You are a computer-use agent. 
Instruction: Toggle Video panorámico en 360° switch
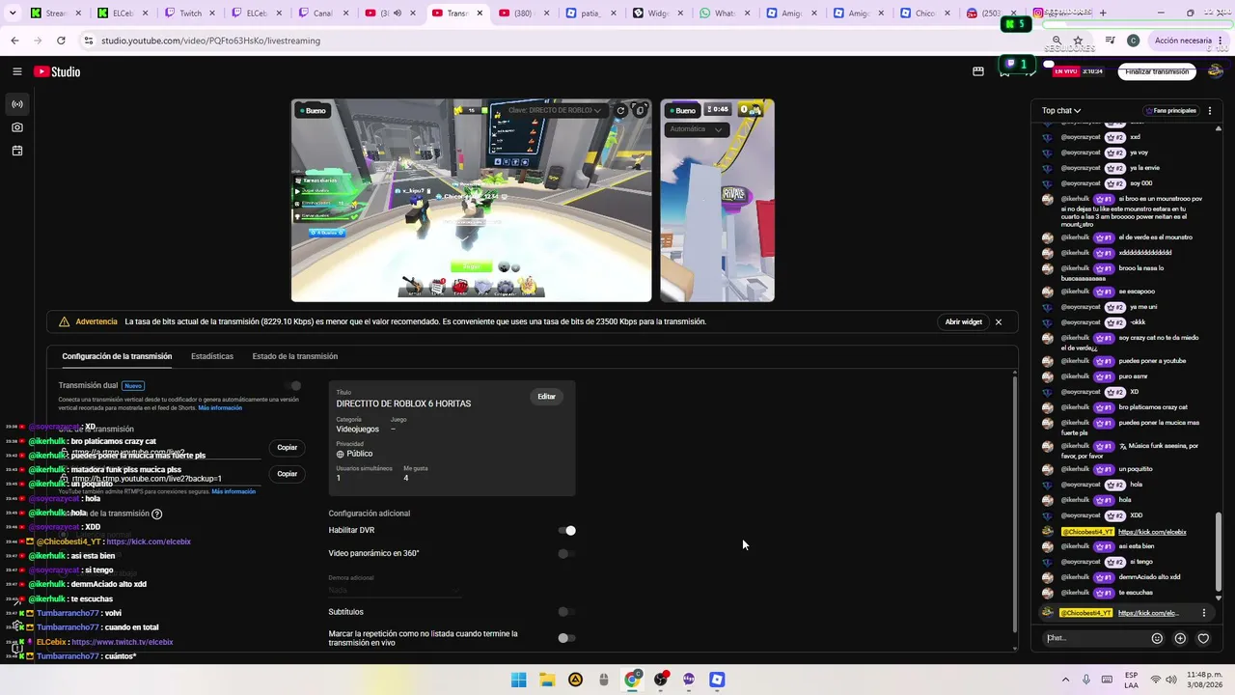(x=566, y=554)
